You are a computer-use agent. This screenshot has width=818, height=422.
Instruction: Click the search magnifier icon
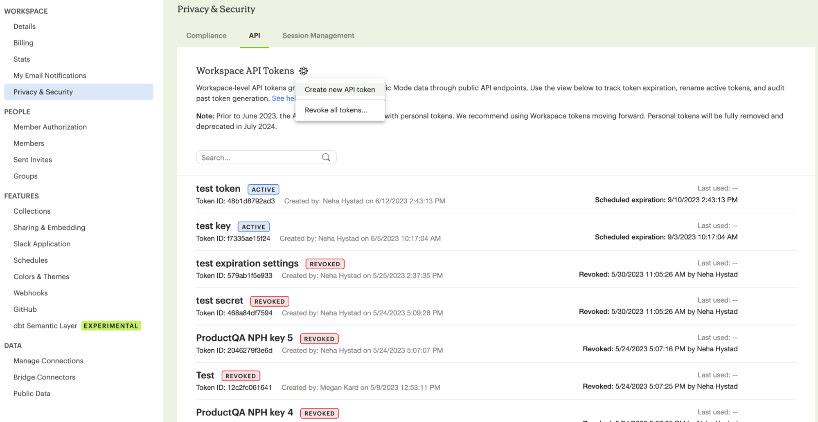(x=326, y=157)
